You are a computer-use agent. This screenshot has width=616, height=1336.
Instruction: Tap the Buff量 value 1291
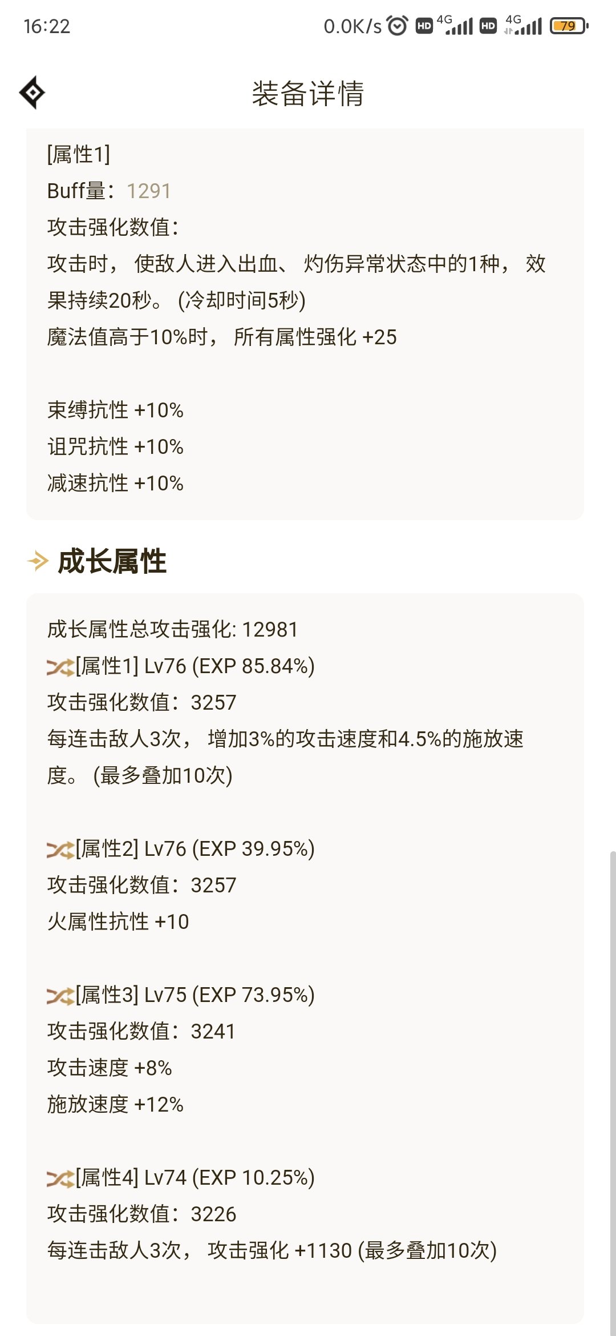tap(149, 191)
